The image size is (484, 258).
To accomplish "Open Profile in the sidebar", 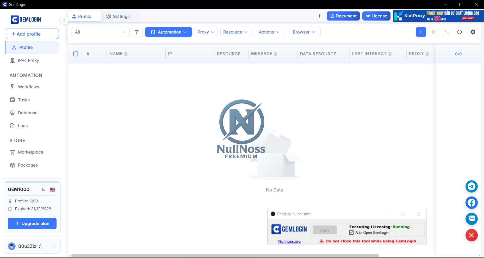I will 32,47.
